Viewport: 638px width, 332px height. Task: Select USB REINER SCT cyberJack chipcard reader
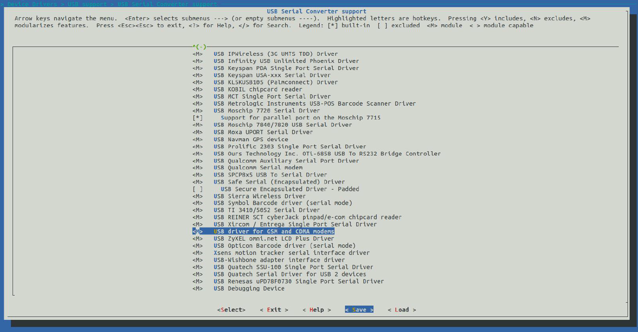[307, 217]
